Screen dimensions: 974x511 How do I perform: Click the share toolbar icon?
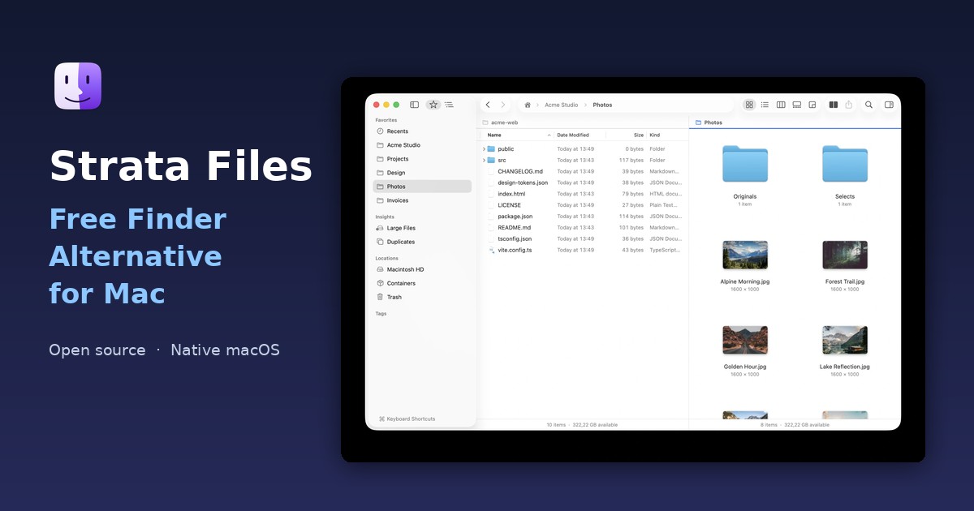pos(849,105)
